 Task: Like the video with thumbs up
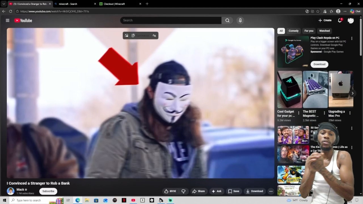tap(170, 191)
